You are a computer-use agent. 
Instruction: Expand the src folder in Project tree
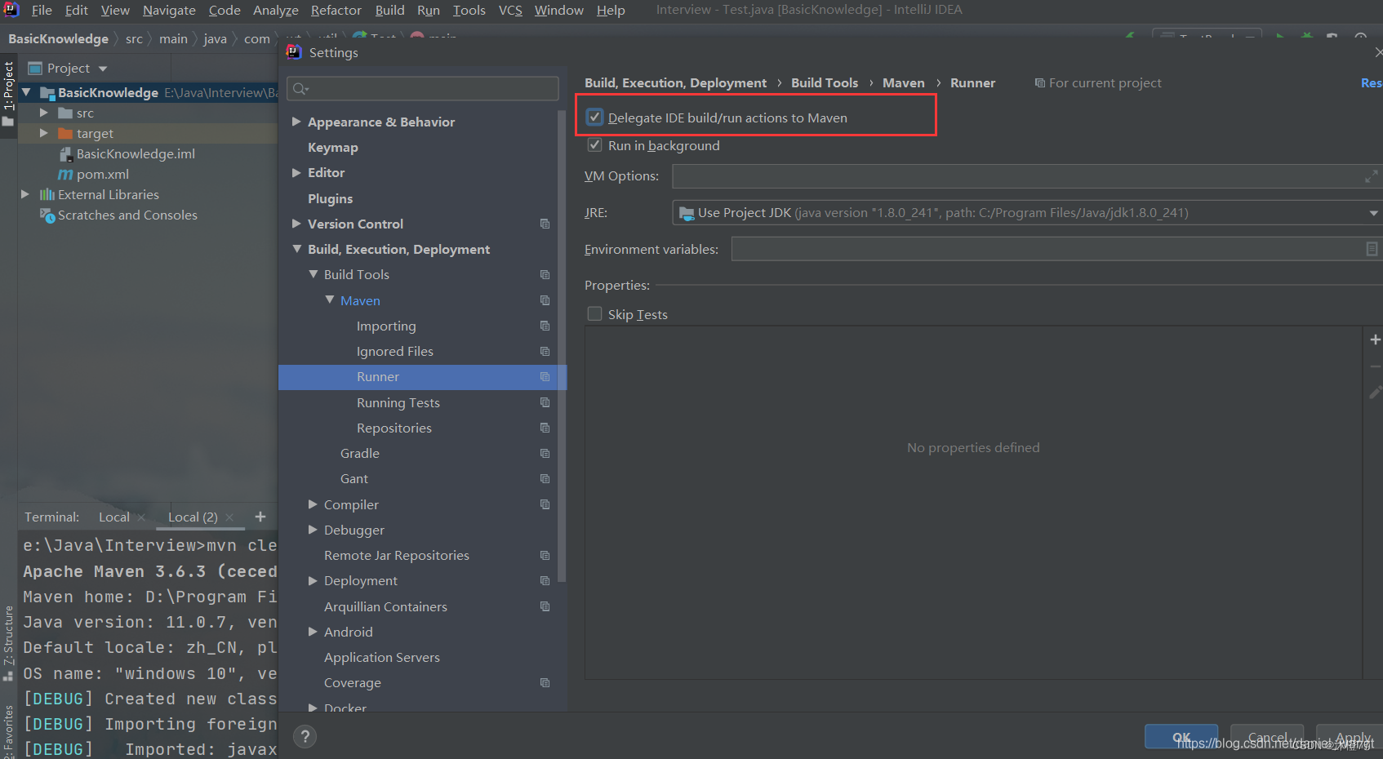pyautogui.click(x=44, y=113)
